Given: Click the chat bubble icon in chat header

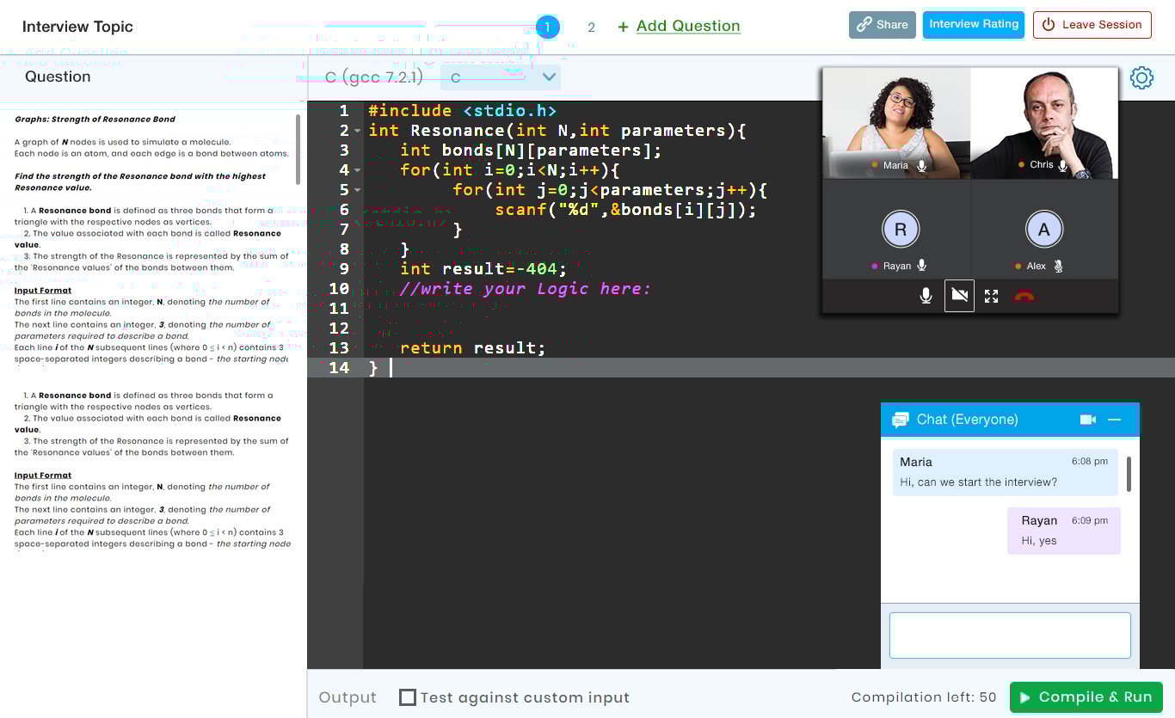Looking at the screenshot, I should [900, 419].
